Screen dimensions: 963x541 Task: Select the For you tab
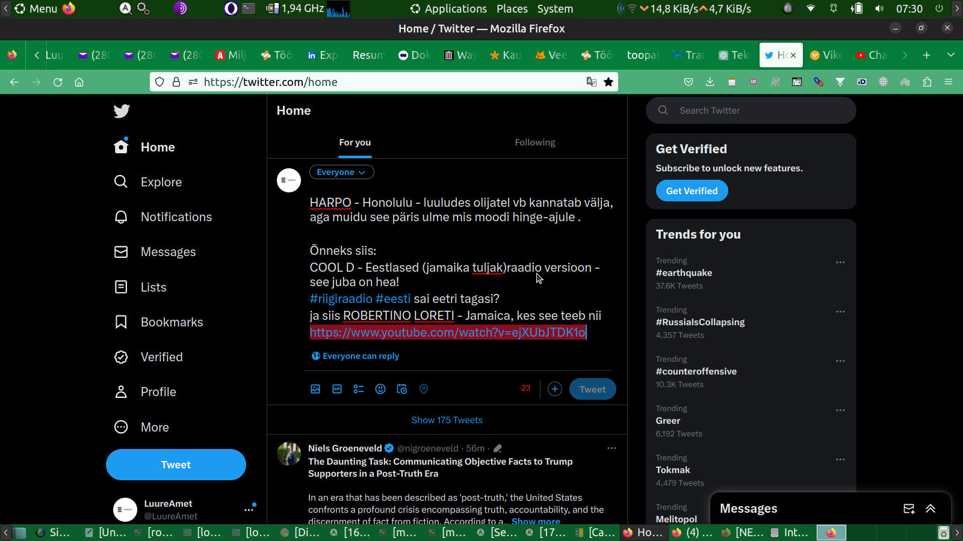pos(355,142)
